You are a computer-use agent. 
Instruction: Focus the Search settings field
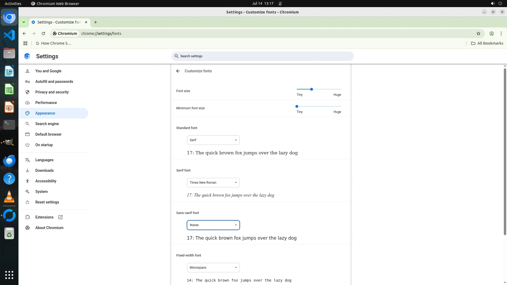point(262,56)
